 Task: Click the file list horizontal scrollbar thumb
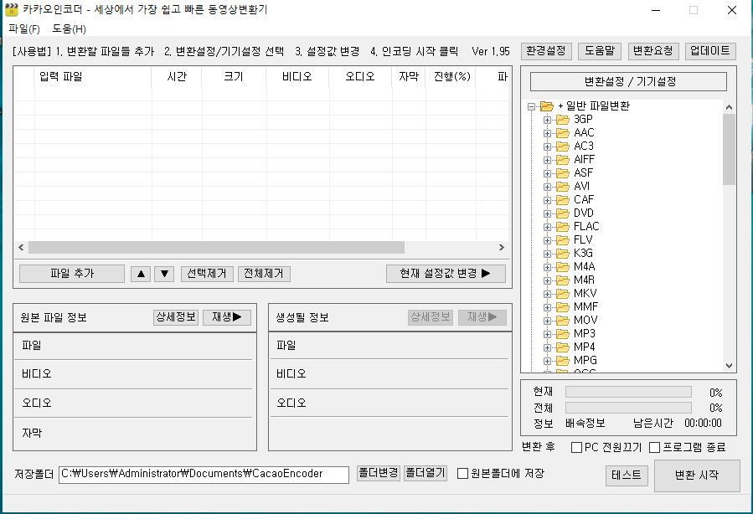[x=216, y=248]
